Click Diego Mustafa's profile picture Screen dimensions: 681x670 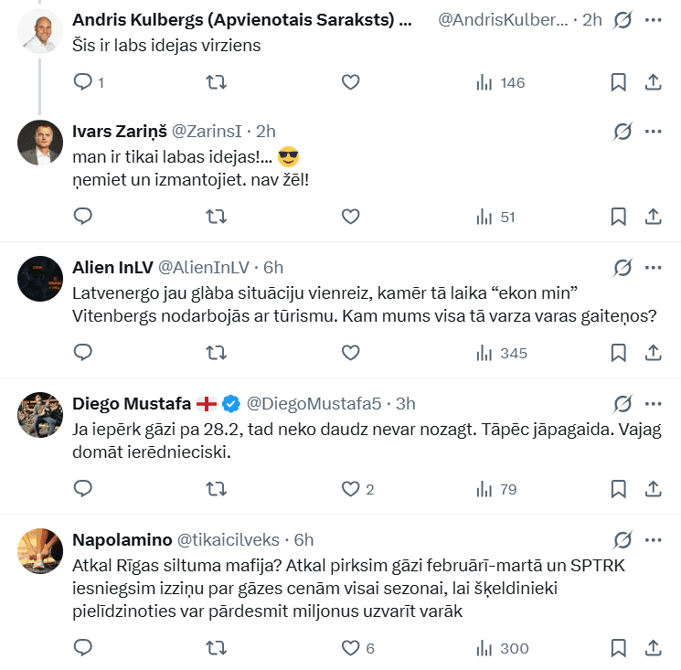pyautogui.click(x=40, y=416)
